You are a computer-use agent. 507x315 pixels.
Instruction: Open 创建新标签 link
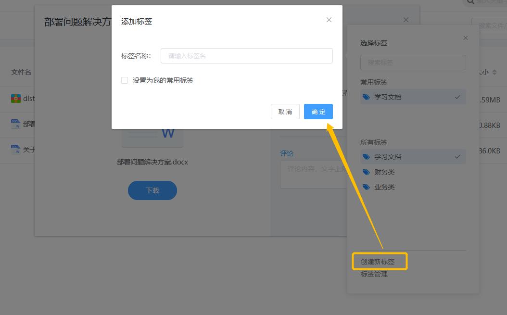point(377,262)
